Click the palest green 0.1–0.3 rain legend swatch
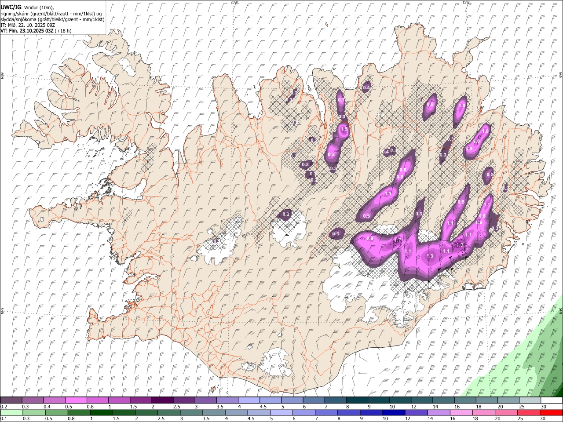The height and width of the screenshot is (422, 563). coord(11,412)
